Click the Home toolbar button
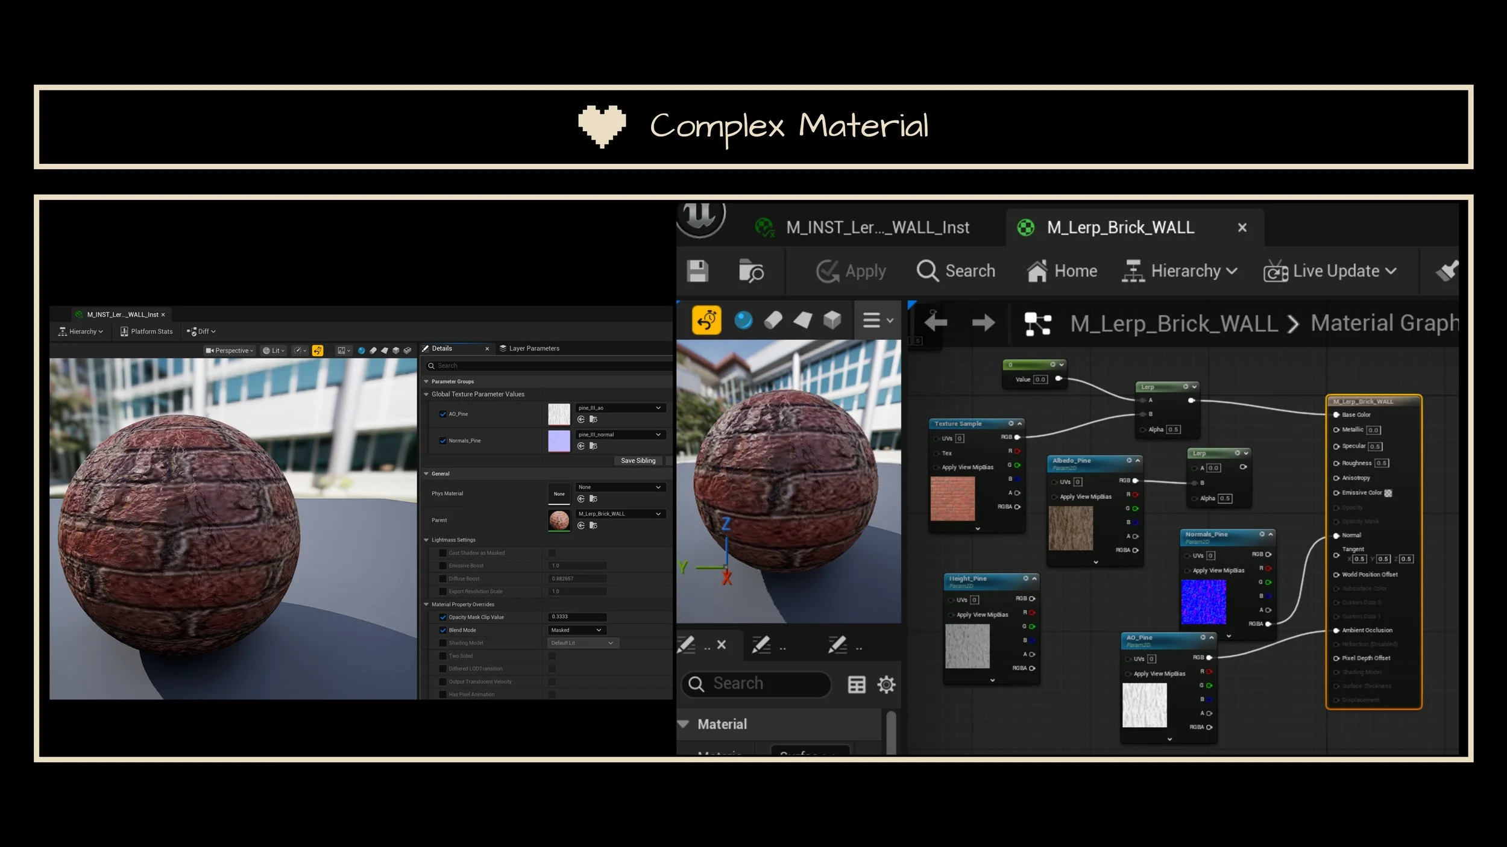This screenshot has width=1507, height=847. click(1062, 271)
